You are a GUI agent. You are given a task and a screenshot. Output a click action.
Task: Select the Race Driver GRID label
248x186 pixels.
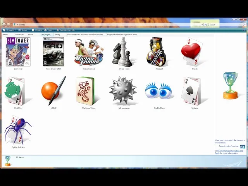(53, 69)
